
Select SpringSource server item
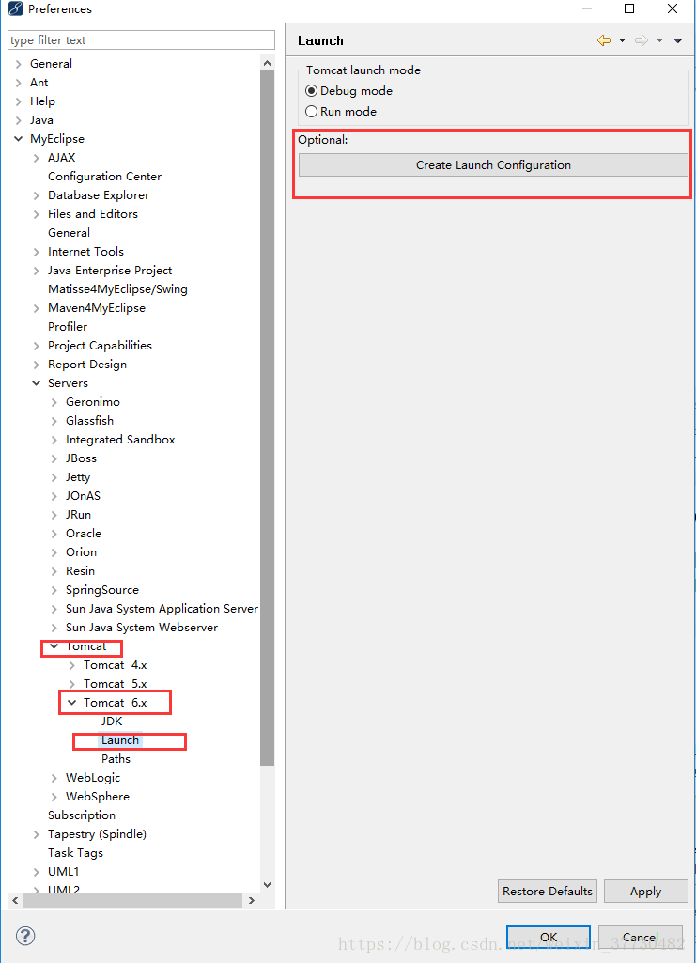[x=102, y=590]
